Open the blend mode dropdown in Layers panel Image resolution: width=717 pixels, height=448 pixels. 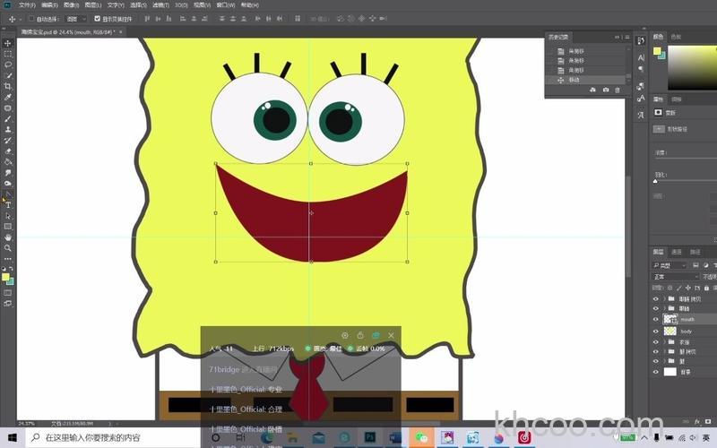tap(674, 277)
